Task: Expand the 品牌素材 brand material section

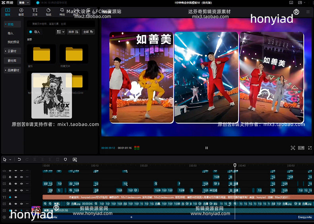Action: (12, 70)
